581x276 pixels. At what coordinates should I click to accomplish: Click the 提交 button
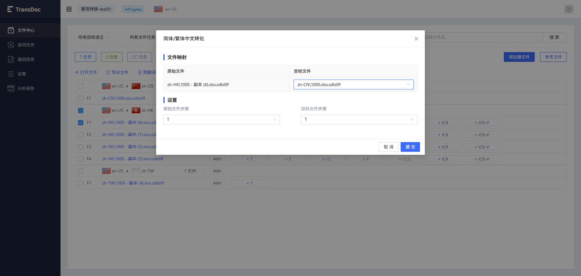click(410, 147)
